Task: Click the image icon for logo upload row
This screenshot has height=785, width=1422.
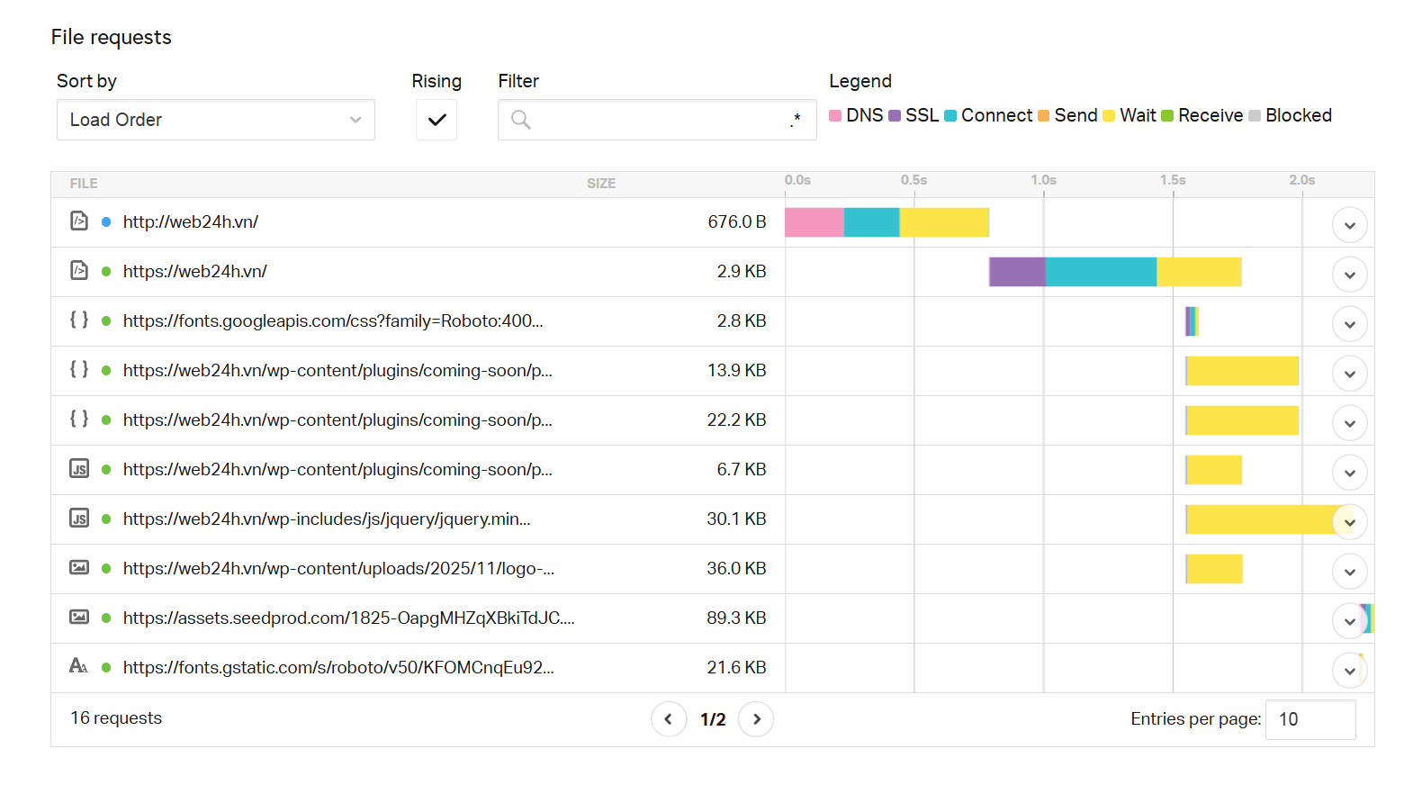Action: click(79, 567)
